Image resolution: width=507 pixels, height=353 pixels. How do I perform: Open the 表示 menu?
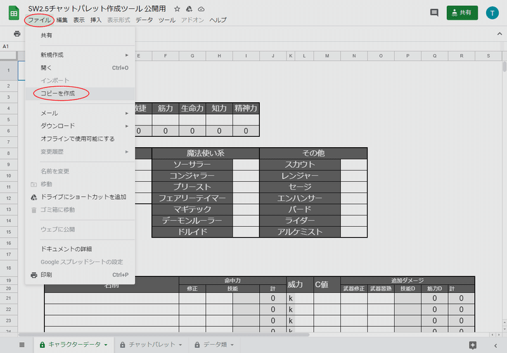click(79, 20)
